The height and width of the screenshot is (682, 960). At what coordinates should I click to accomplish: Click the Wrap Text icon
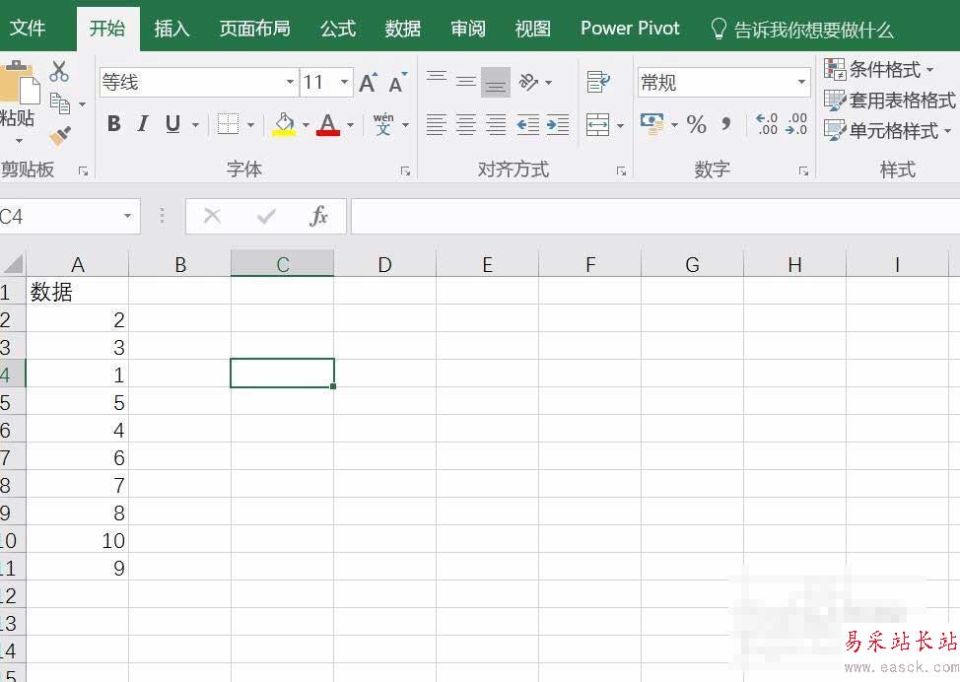(597, 82)
